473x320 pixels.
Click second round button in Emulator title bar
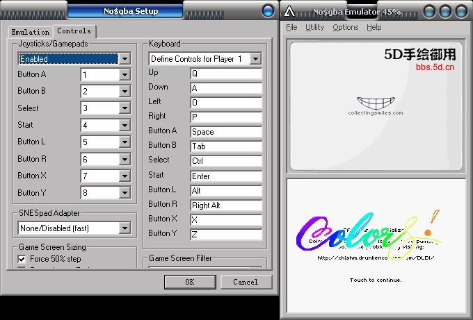pyautogui.click(x=445, y=12)
